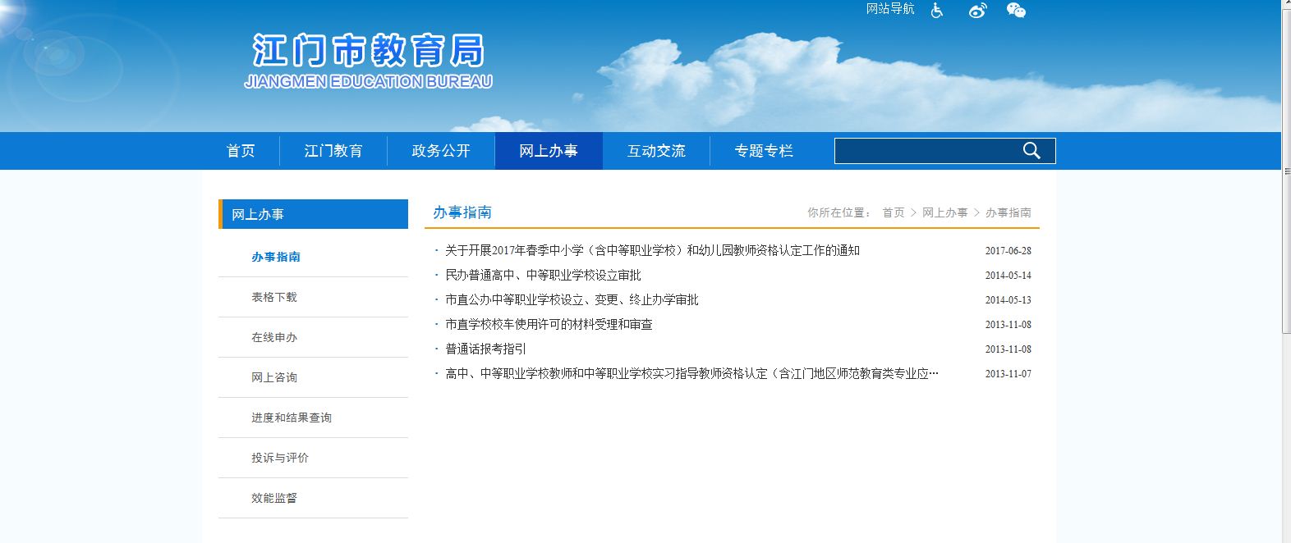Open the 政务公开 menu
The height and width of the screenshot is (543, 1291).
pos(441,151)
